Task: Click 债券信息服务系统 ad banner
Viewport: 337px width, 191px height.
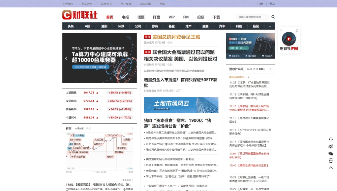Action: 250,46
